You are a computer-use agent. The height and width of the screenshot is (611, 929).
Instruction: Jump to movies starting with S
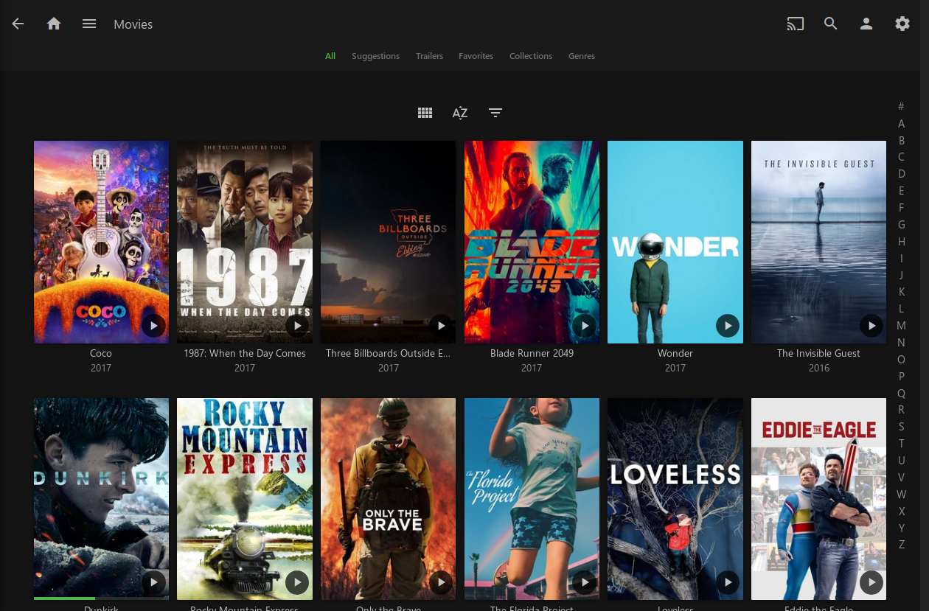pos(901,426)
